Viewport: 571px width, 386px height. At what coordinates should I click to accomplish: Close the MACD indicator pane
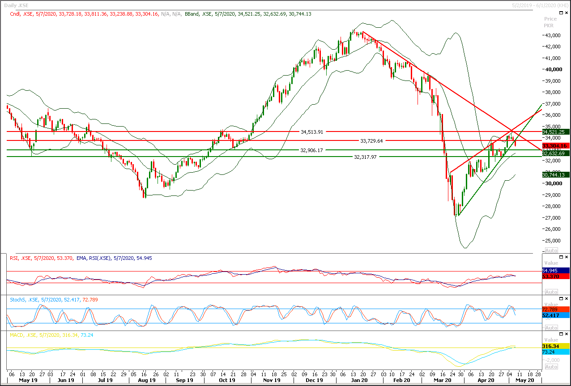[x=566, y=334]
